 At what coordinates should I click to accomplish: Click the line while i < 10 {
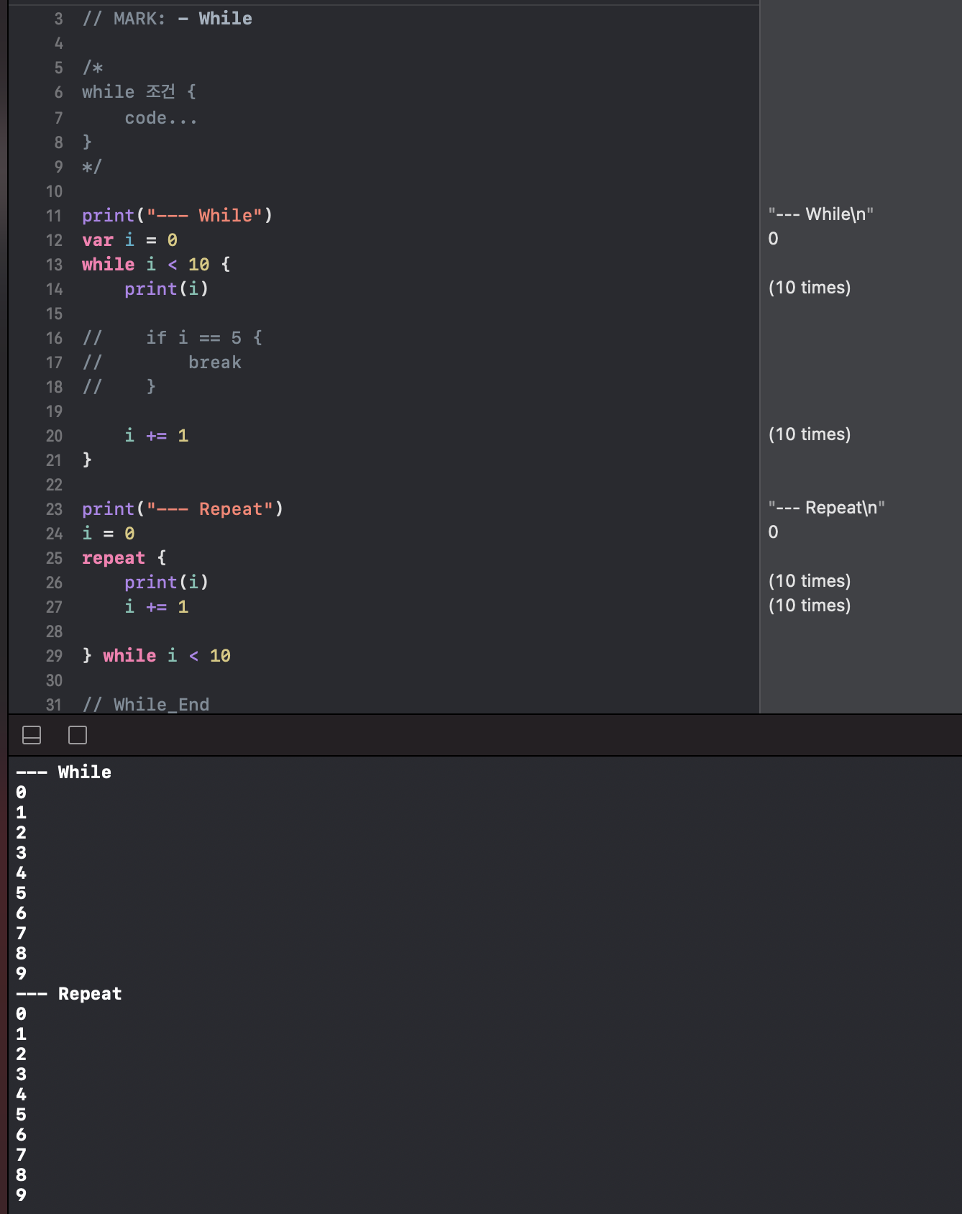tap(156, 265)
